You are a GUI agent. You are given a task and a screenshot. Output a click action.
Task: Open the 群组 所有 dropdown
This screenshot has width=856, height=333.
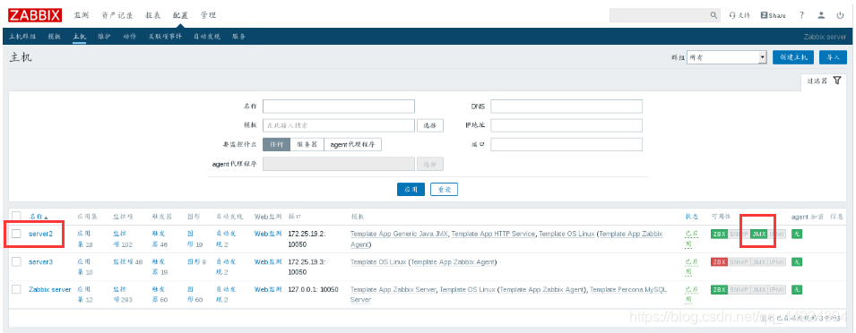pos(727,57)
